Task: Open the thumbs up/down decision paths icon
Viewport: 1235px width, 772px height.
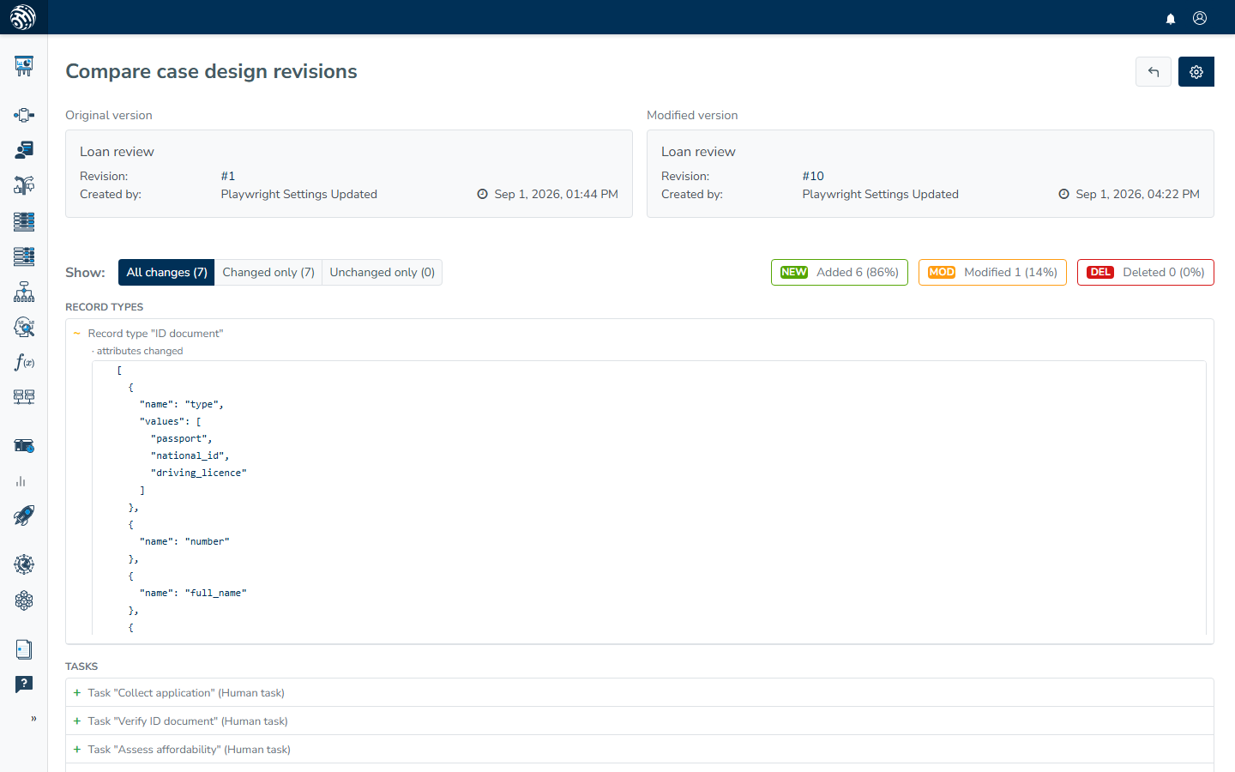Action: tap(24, 185)
